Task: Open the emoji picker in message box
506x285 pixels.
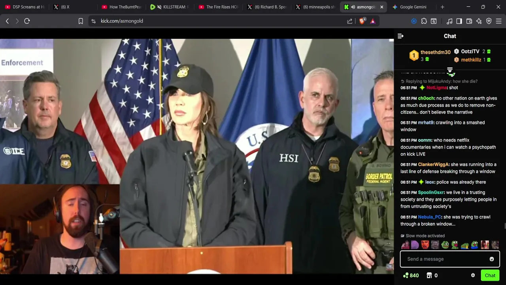Action: (492, 259)
